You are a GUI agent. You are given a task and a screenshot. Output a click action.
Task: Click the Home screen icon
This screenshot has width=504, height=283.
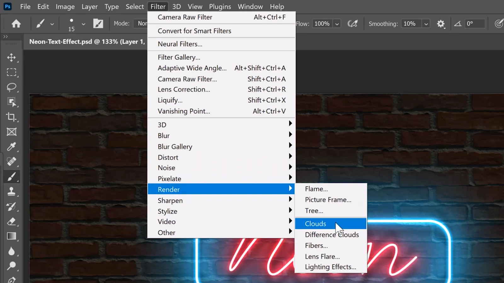16,24
